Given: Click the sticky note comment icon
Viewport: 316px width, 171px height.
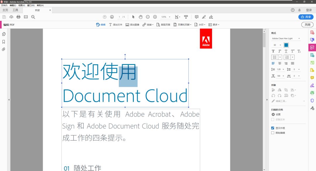Looking at the screenshot, I should (x=196, y=17).
